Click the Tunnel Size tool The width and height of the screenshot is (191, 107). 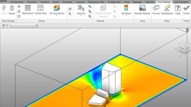click(41, 10)
